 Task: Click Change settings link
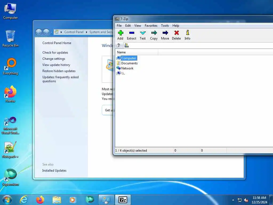pos(54,59)
